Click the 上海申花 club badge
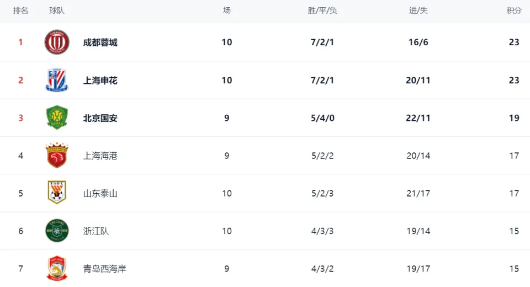Image resolution: width=530 pixels, height=287 pixels. pyautogui.click(x=57, y=80)
